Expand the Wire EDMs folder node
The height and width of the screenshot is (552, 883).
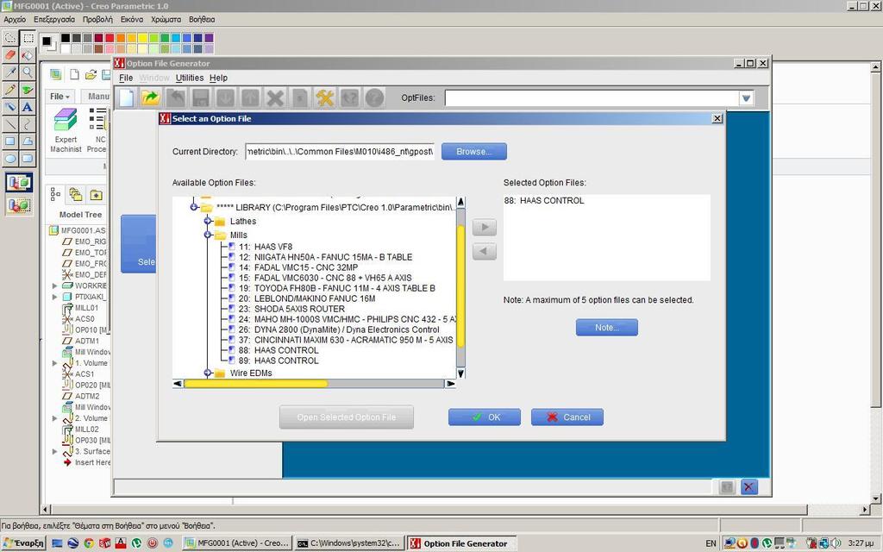207,373
